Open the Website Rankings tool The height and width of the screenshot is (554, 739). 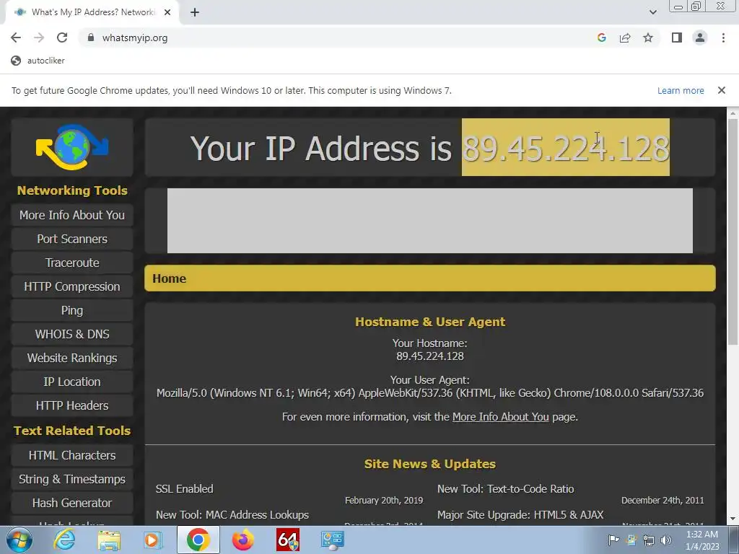72,358
